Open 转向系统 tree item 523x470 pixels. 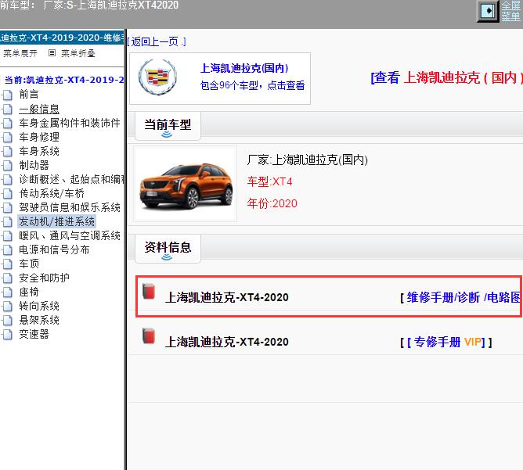pyautogui.click(x=39, y=306)
